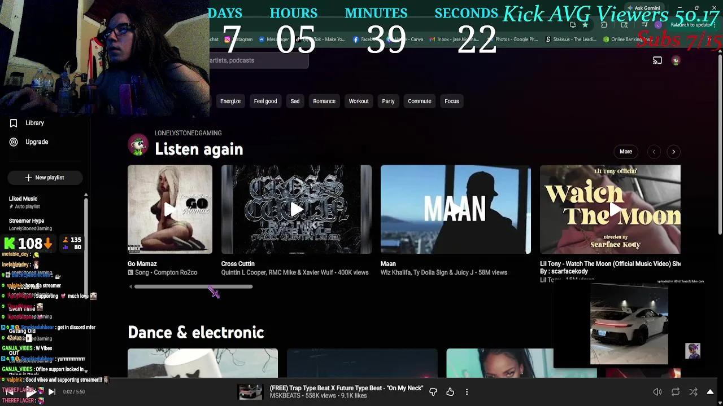
Task: Click the carousel scrollbar left arrow
Action: pyautogui.click(x=130, y=286)
